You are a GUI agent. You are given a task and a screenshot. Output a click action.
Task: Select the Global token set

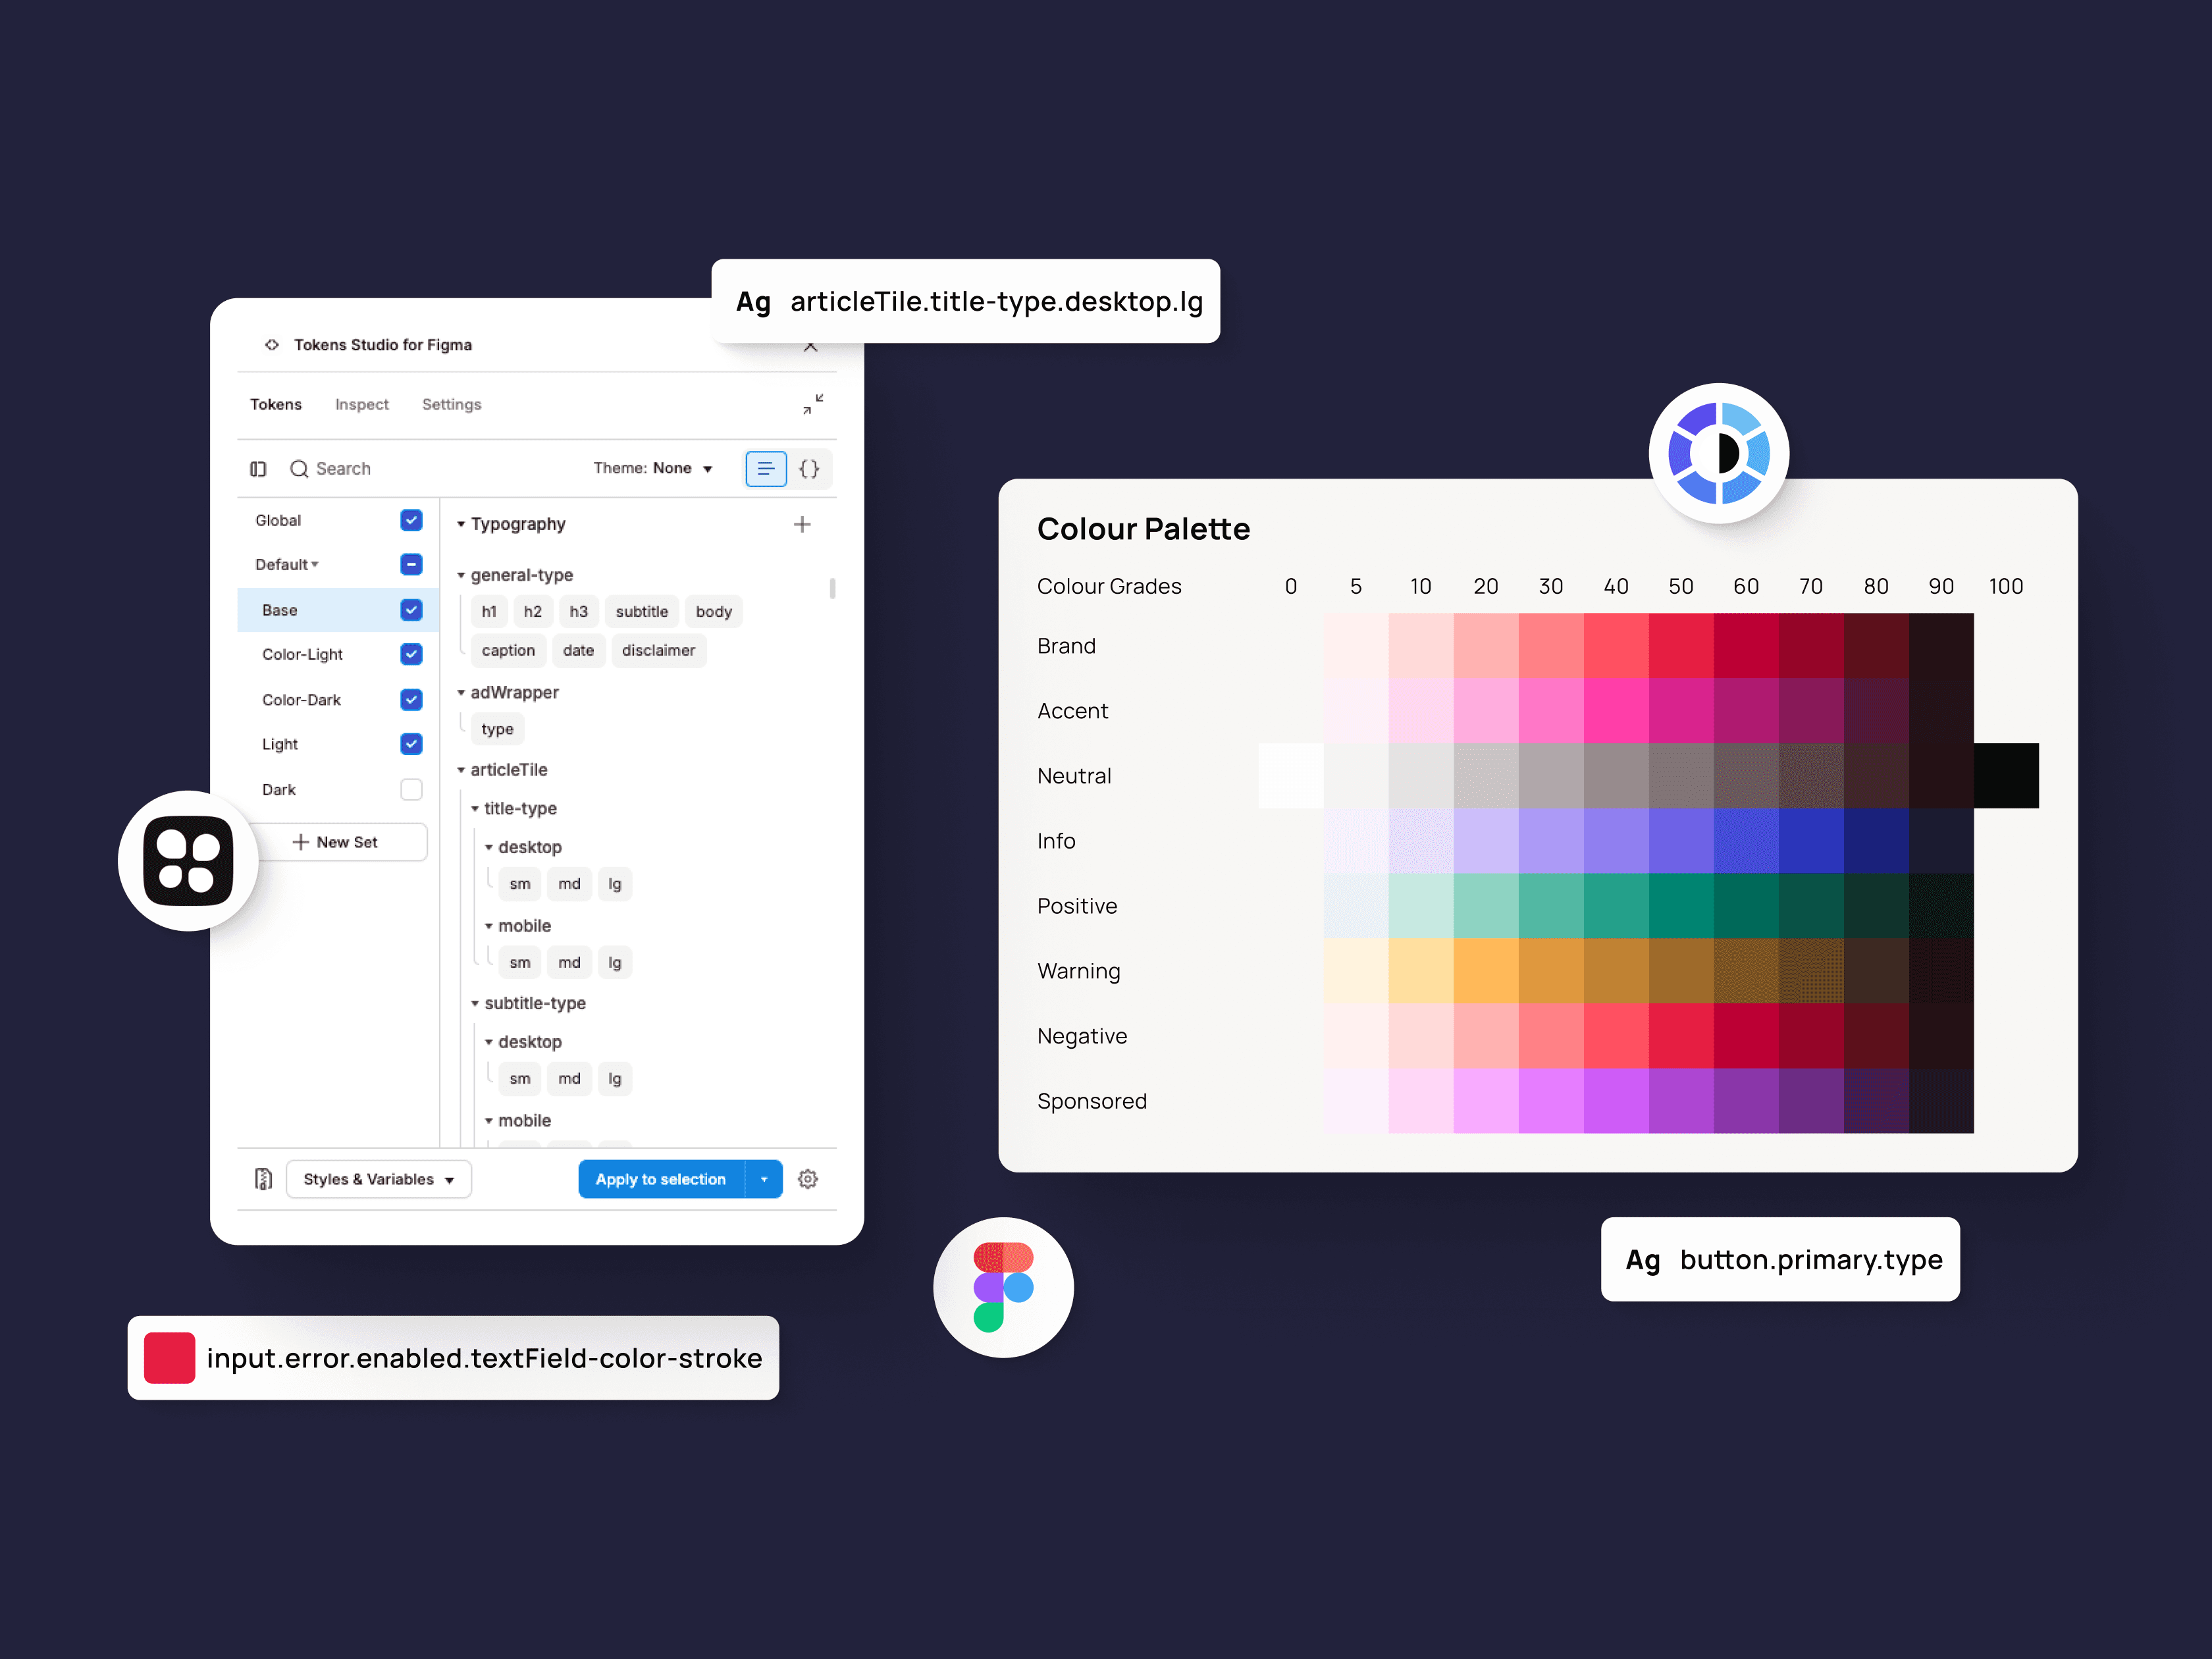click(338, 520)
